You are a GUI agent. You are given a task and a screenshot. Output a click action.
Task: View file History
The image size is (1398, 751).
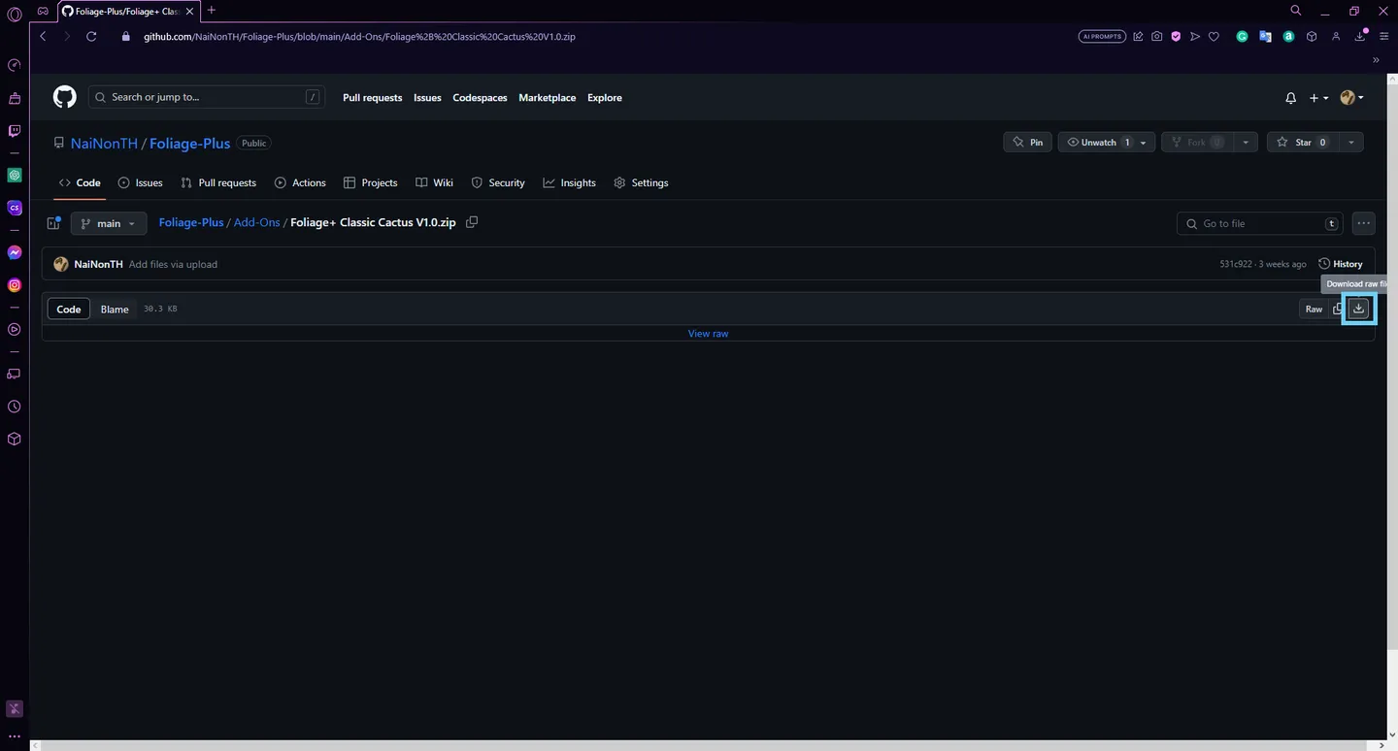[x=1341, y=264]
